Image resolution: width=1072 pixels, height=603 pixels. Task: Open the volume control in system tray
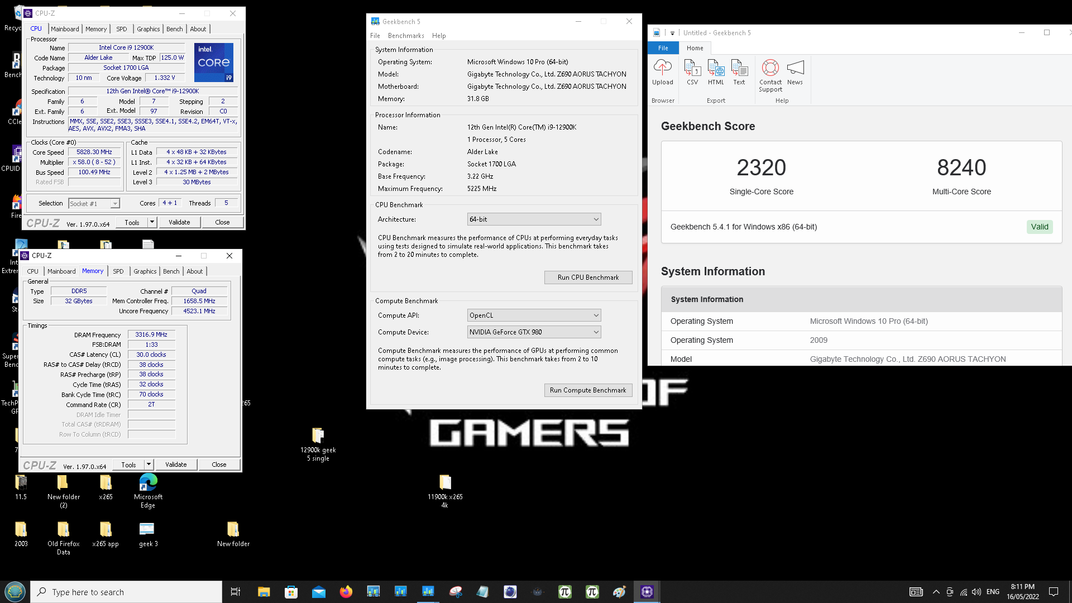pyautogui.click(x=977, y=592)
